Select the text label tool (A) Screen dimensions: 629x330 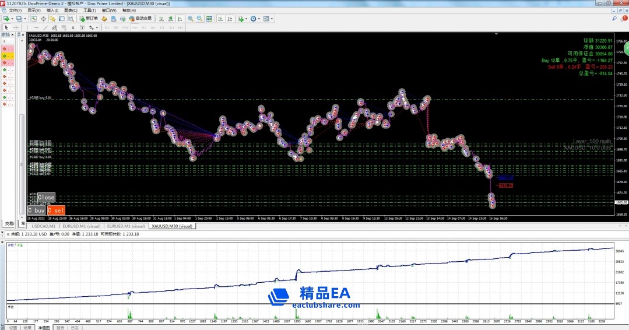(72, 27)
